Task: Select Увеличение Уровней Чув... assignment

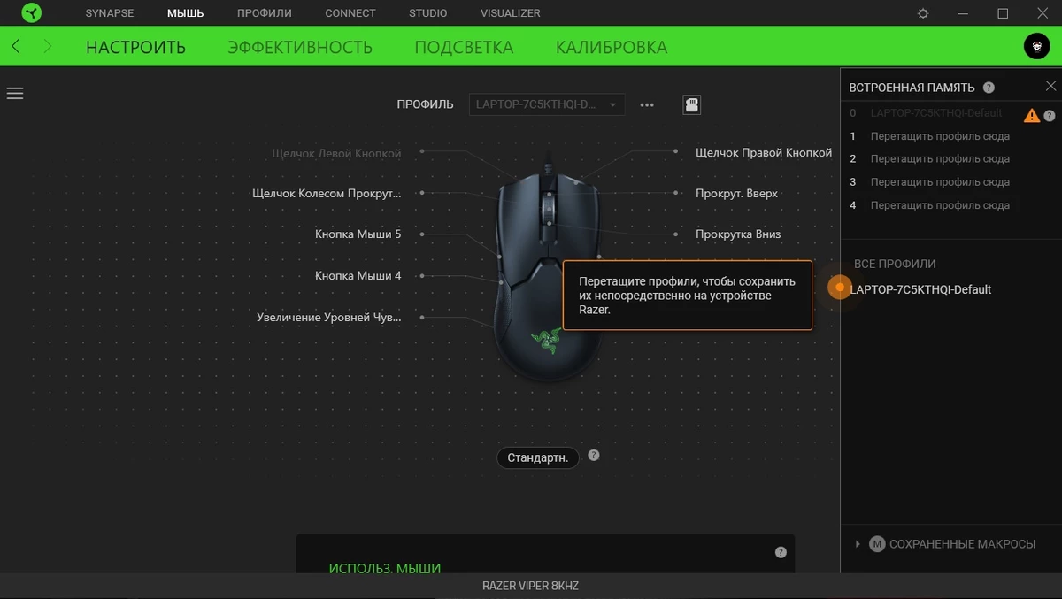Action: (329, 317)
